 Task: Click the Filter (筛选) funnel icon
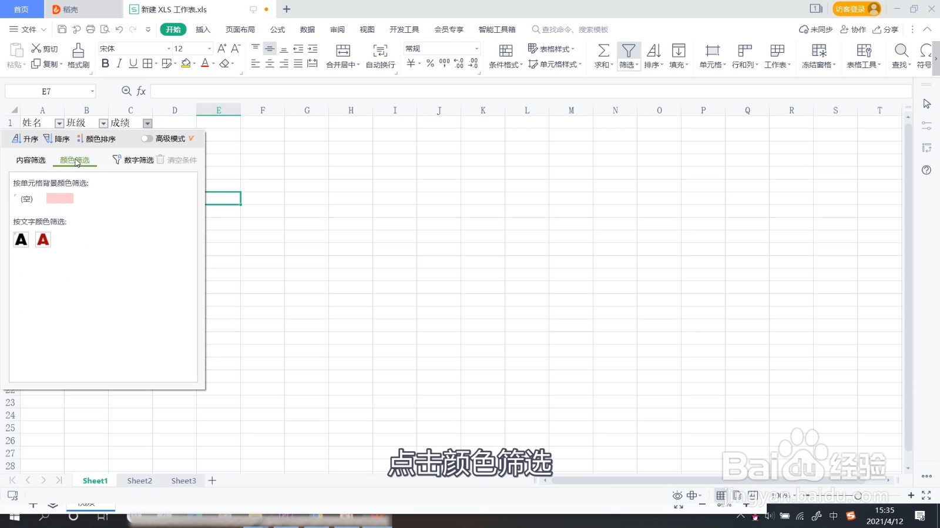pyautogui.click(x=629, y=51)
